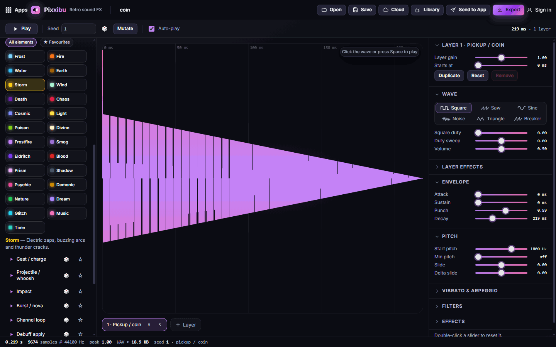Screen dimensions: 556x347
Task: Randomize the Impact preset dice
Action: (66, 291)
